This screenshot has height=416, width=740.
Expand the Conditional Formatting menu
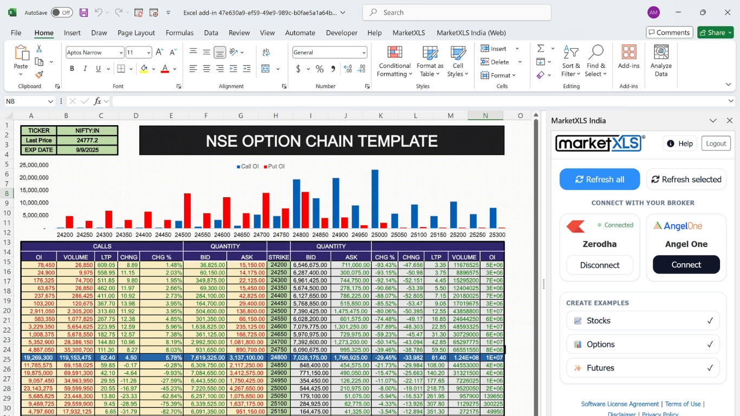click(x=395, y=61)
